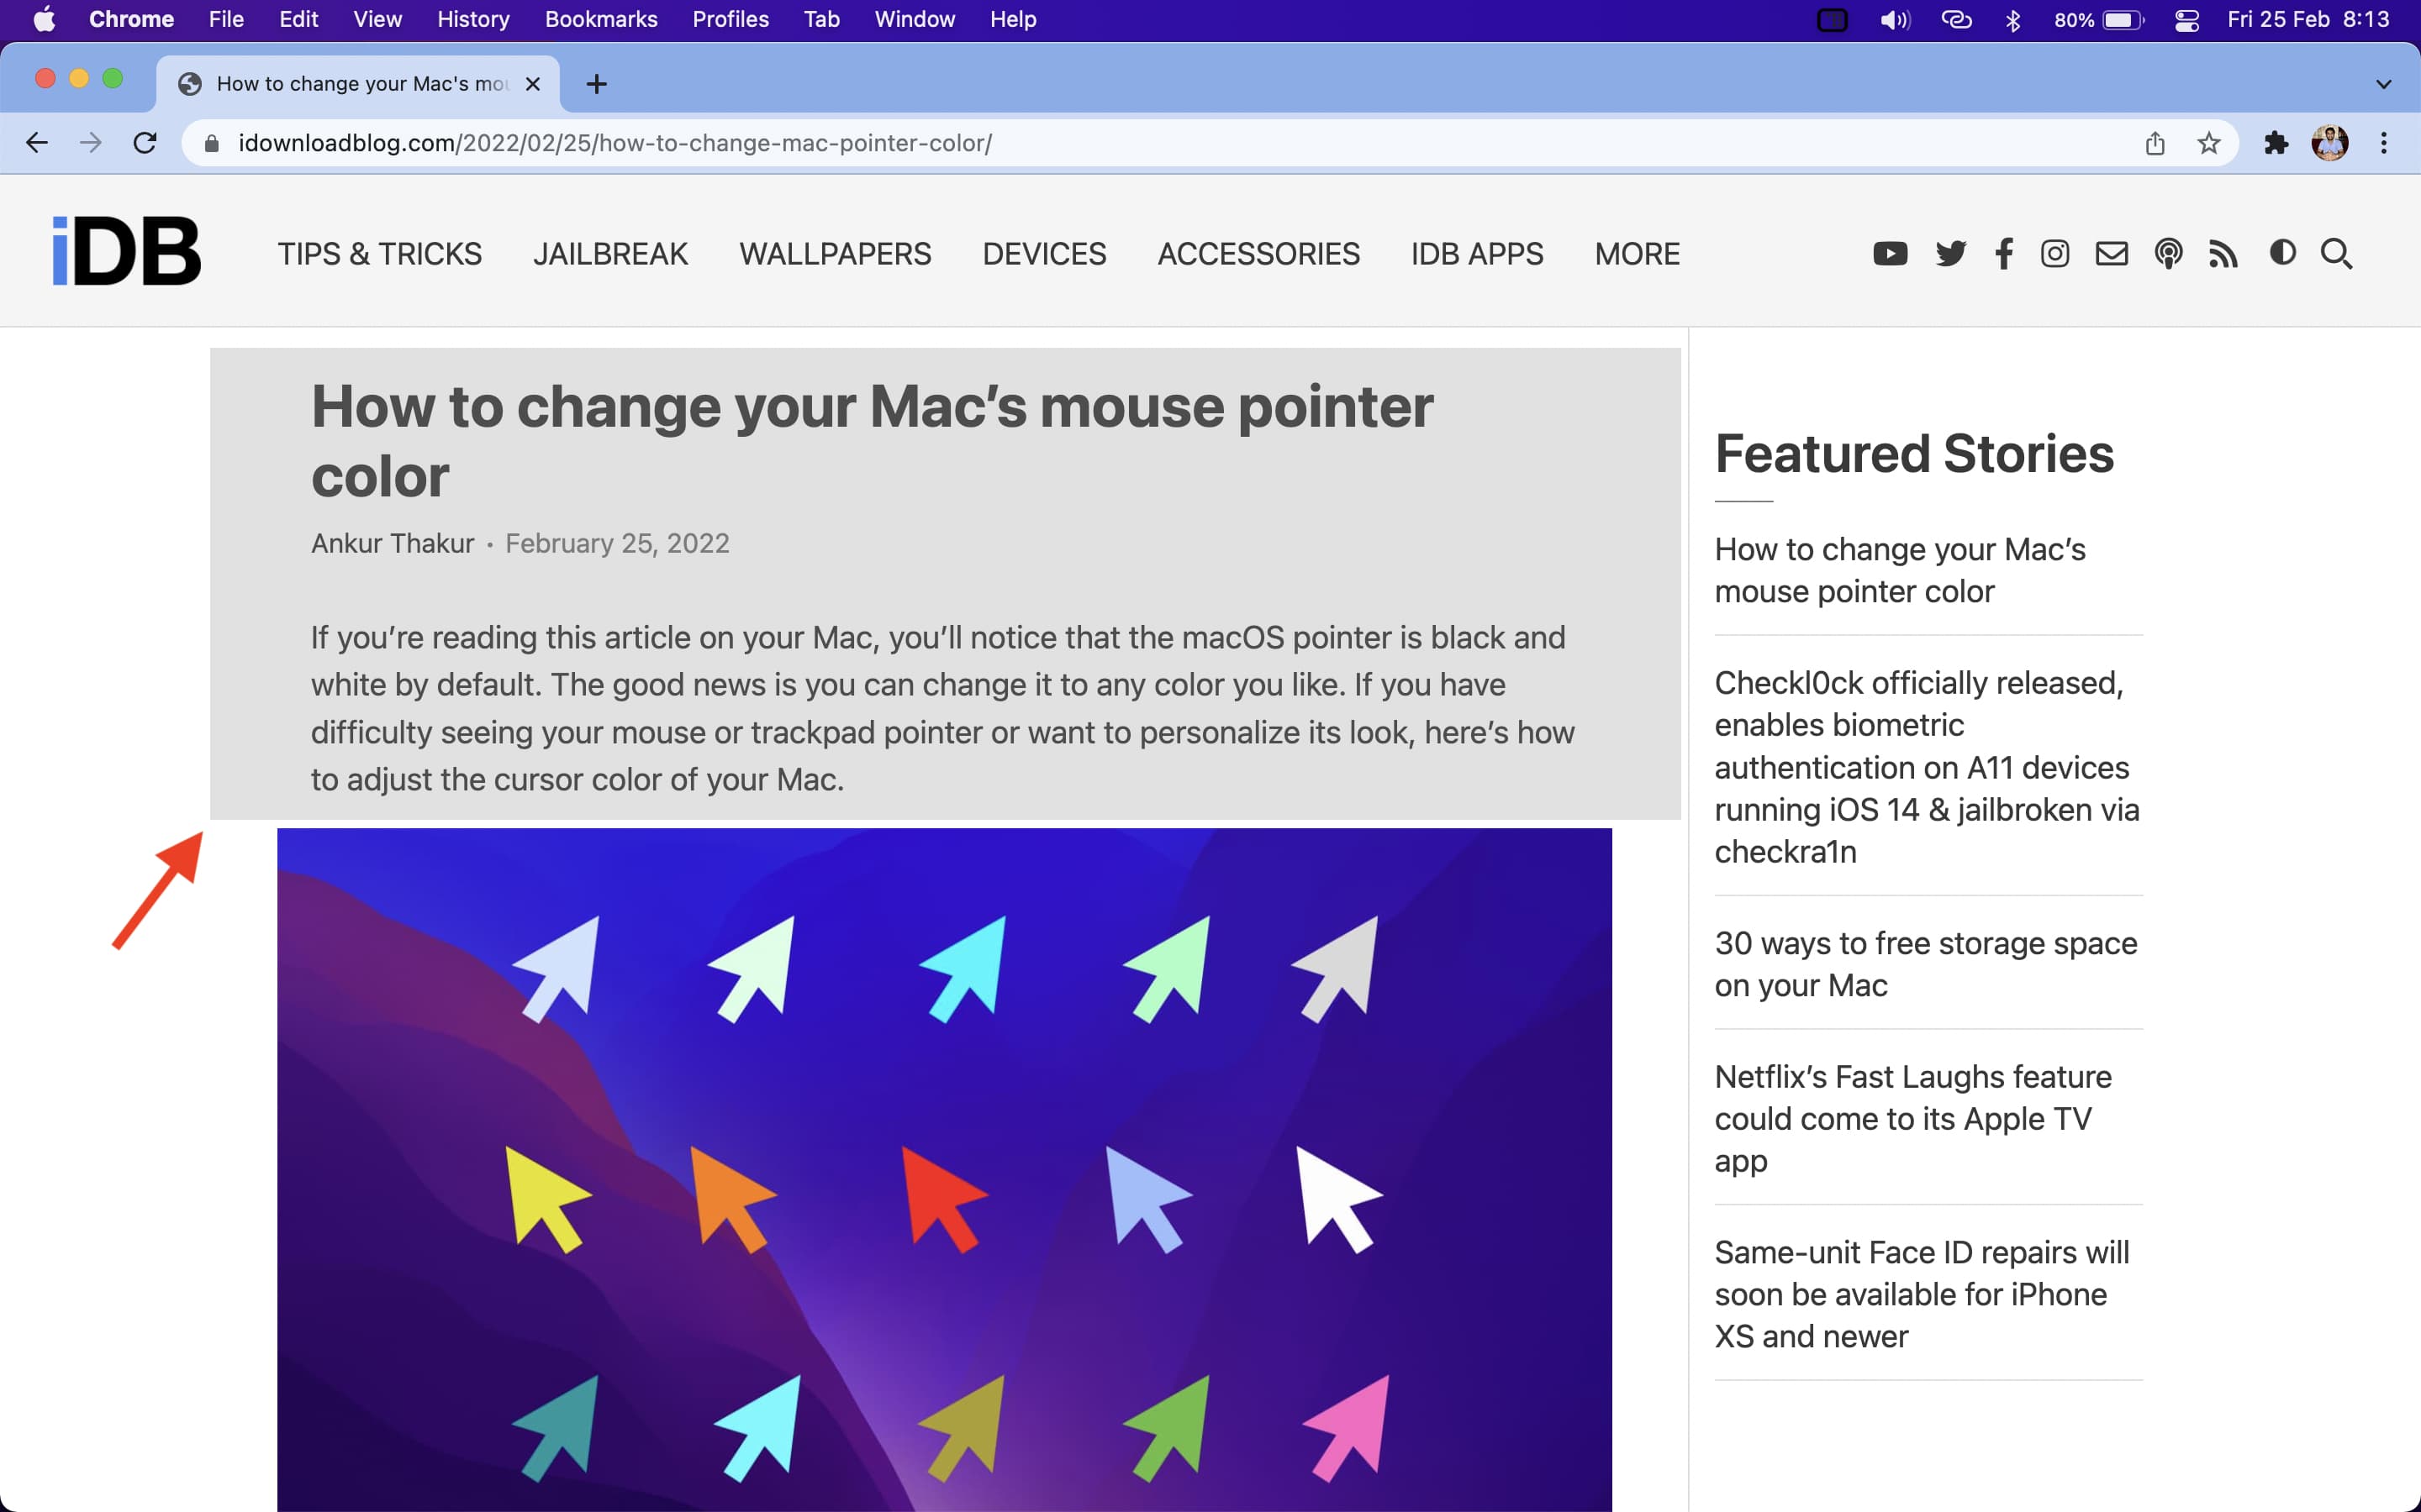The height and width of the screenshot is (1512, 2421).
Task: Open site search magnifier icon
Action: (2337, 254)
